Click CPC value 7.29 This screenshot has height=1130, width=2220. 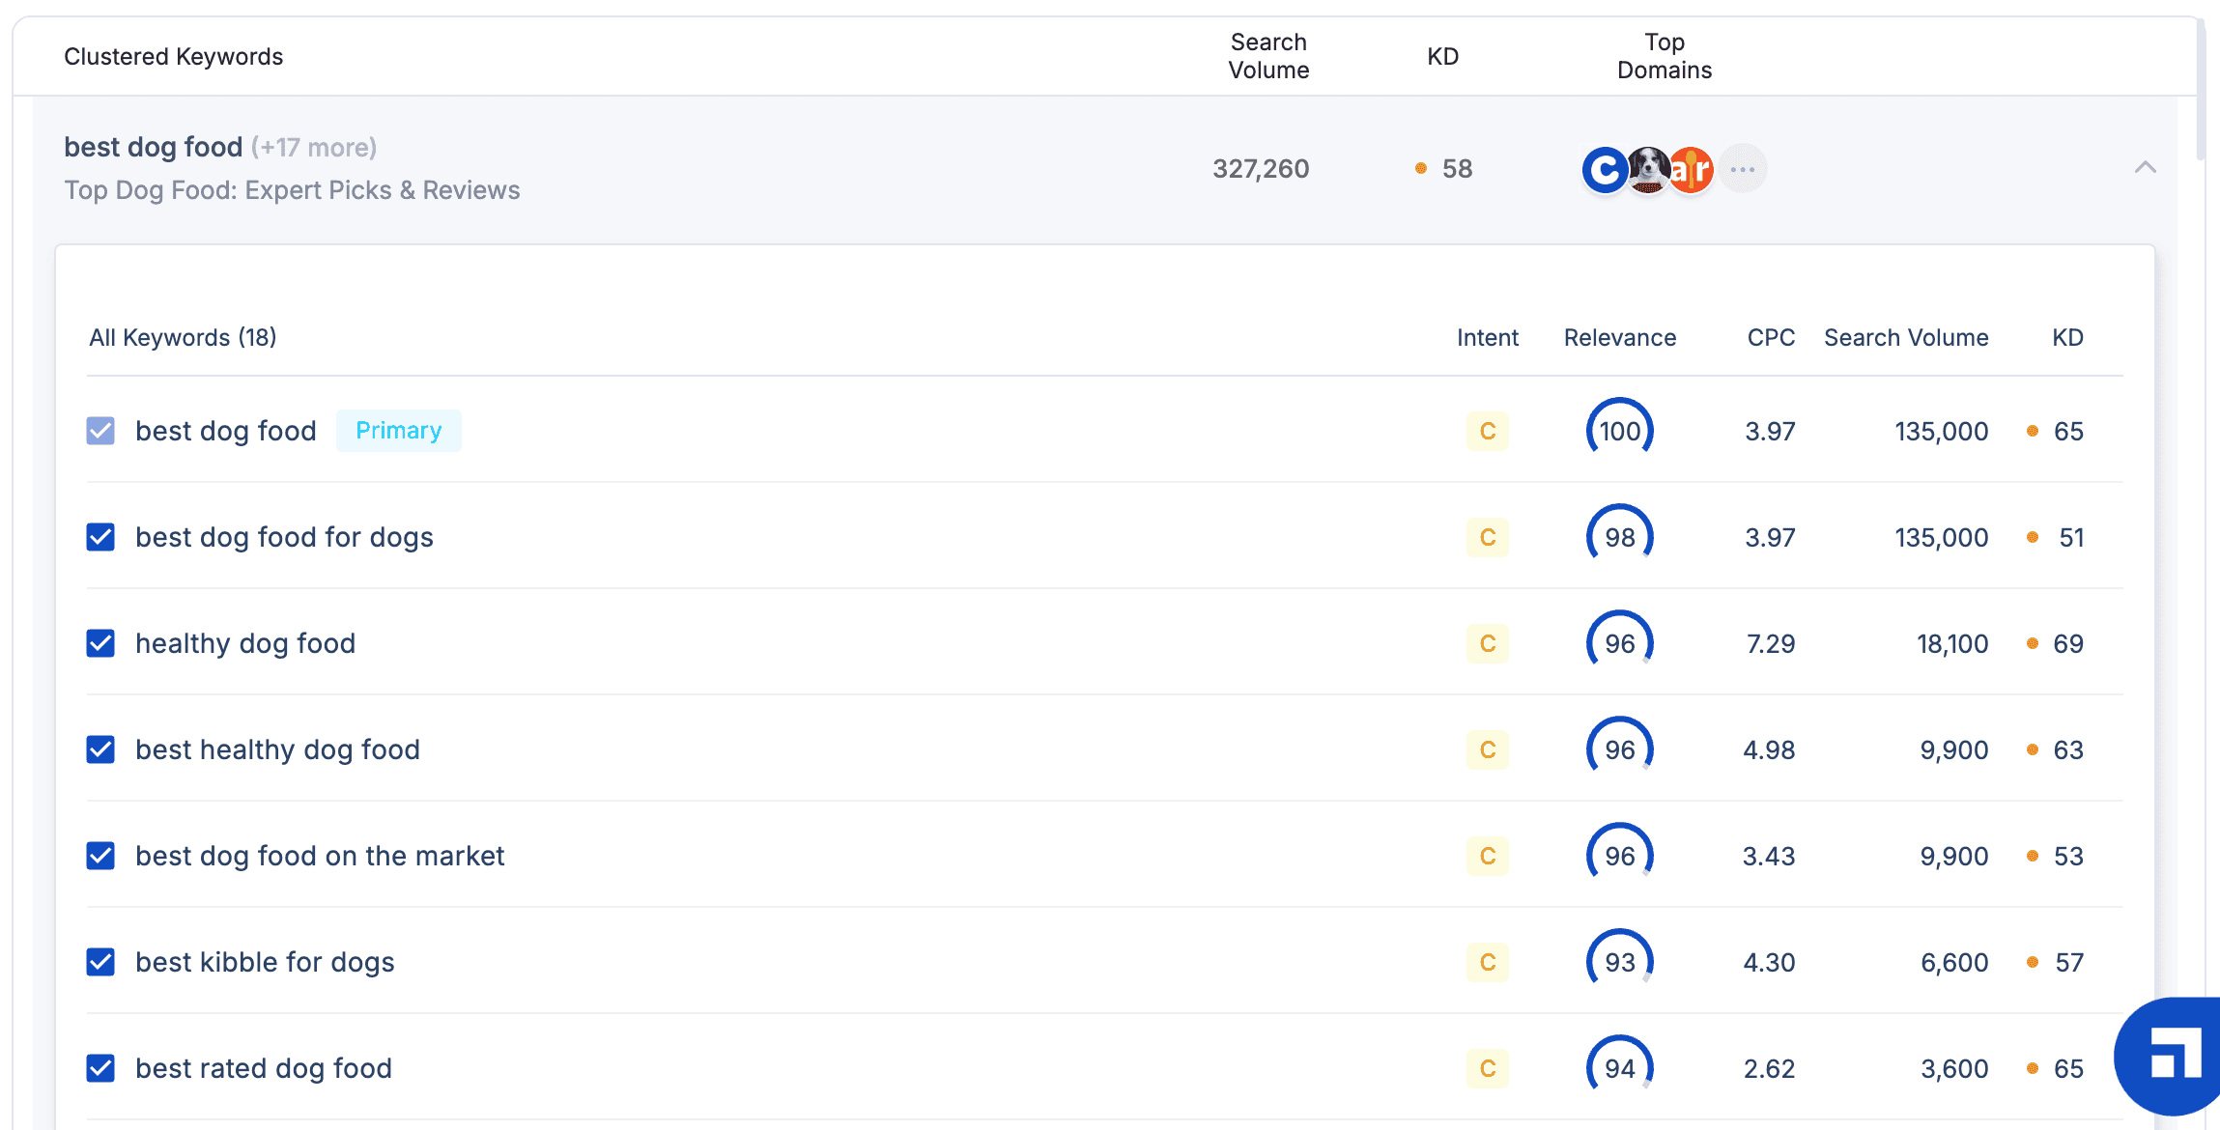(1771, 644)
